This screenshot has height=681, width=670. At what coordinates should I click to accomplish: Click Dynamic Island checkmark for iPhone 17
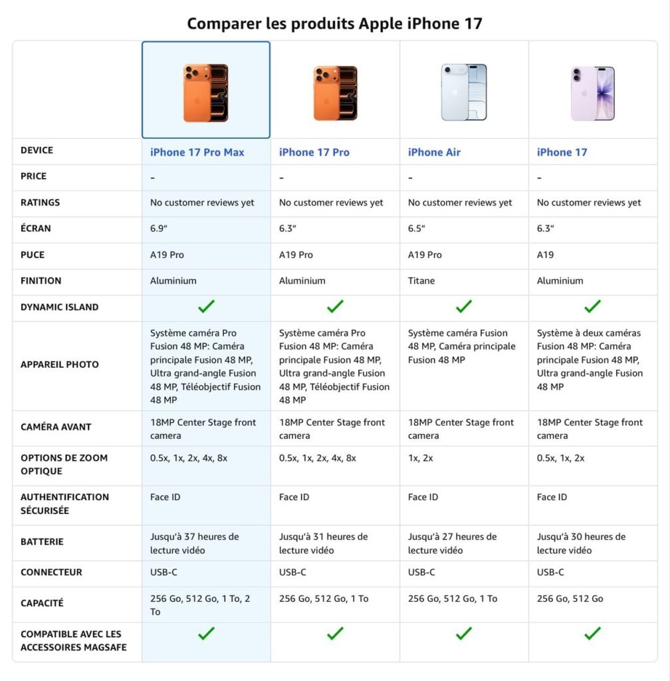pos(592,307)
